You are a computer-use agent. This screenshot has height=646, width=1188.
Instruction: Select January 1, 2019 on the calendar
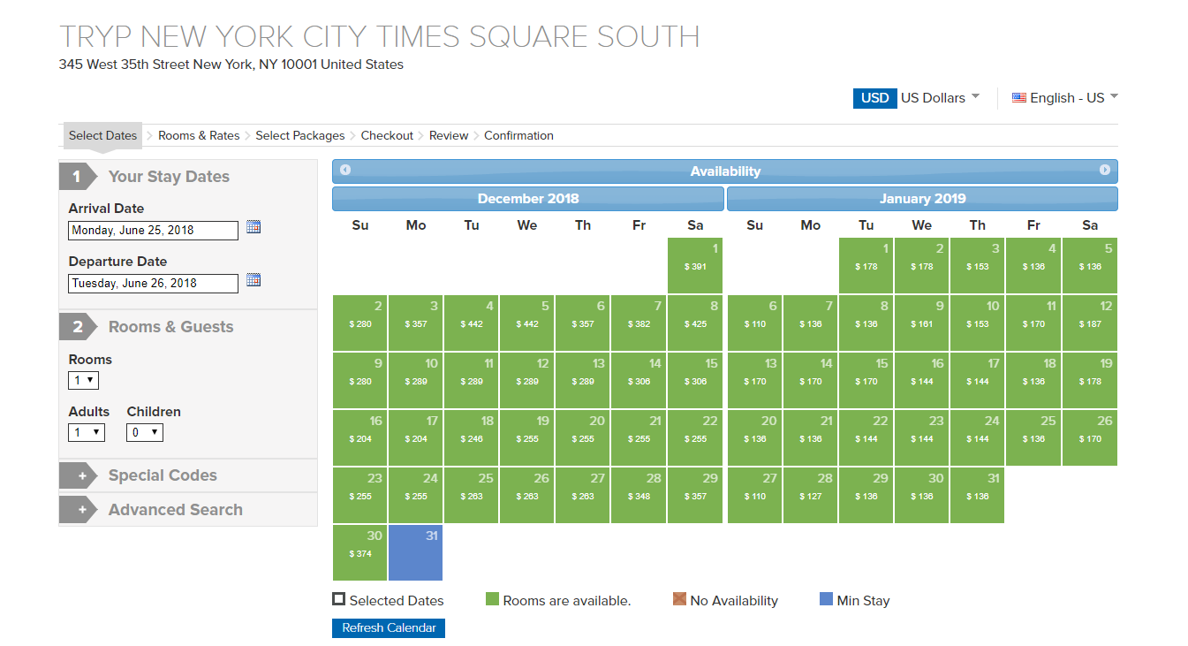866,265
